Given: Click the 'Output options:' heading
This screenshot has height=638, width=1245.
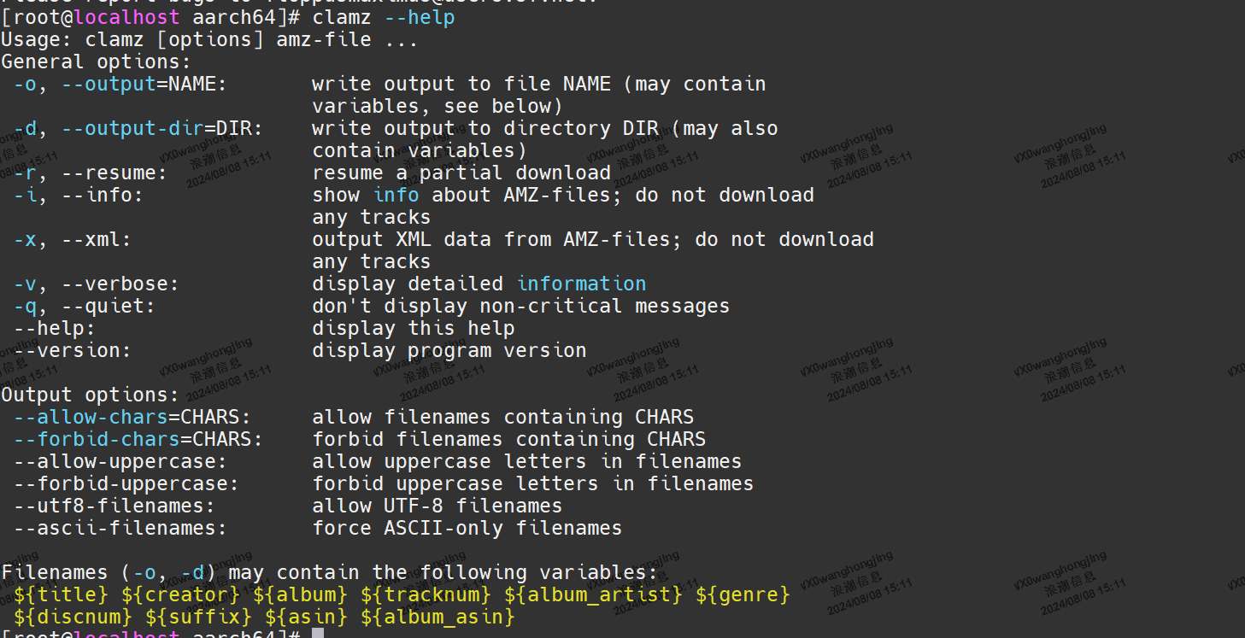Looking at the screenshot, I should (x=90, y=395).
